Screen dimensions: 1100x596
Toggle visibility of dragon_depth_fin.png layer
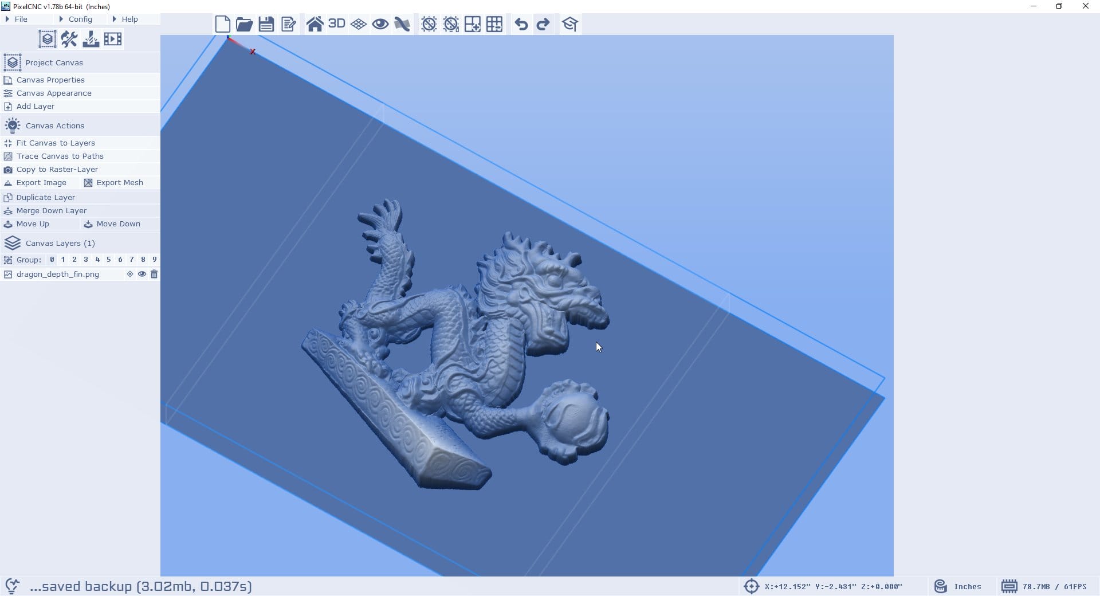142,274
